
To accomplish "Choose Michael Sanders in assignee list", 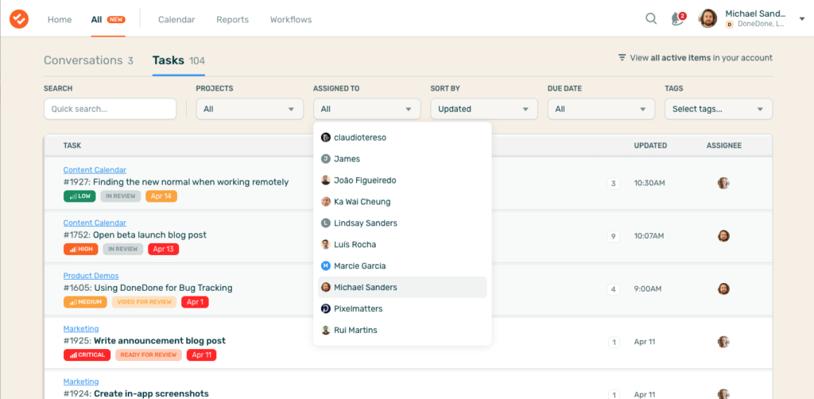I will point(402,288).
